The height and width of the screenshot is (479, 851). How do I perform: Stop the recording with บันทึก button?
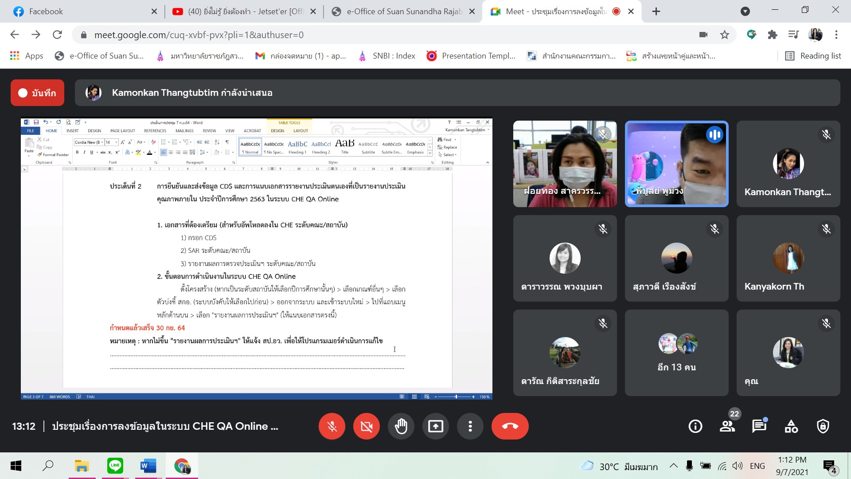click(x=38, y=93)
